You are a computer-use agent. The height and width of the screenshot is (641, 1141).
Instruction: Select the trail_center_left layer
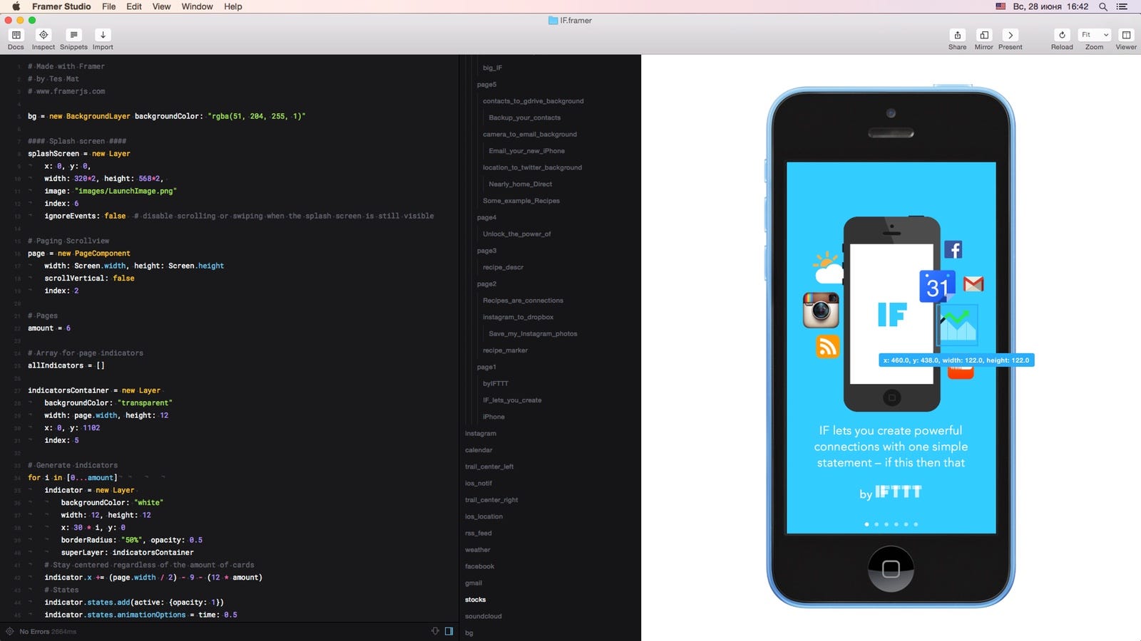[489, 467]
